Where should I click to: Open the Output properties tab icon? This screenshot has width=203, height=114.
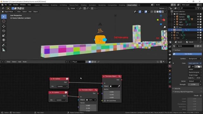pyautogui.click(x=170, y=55)
